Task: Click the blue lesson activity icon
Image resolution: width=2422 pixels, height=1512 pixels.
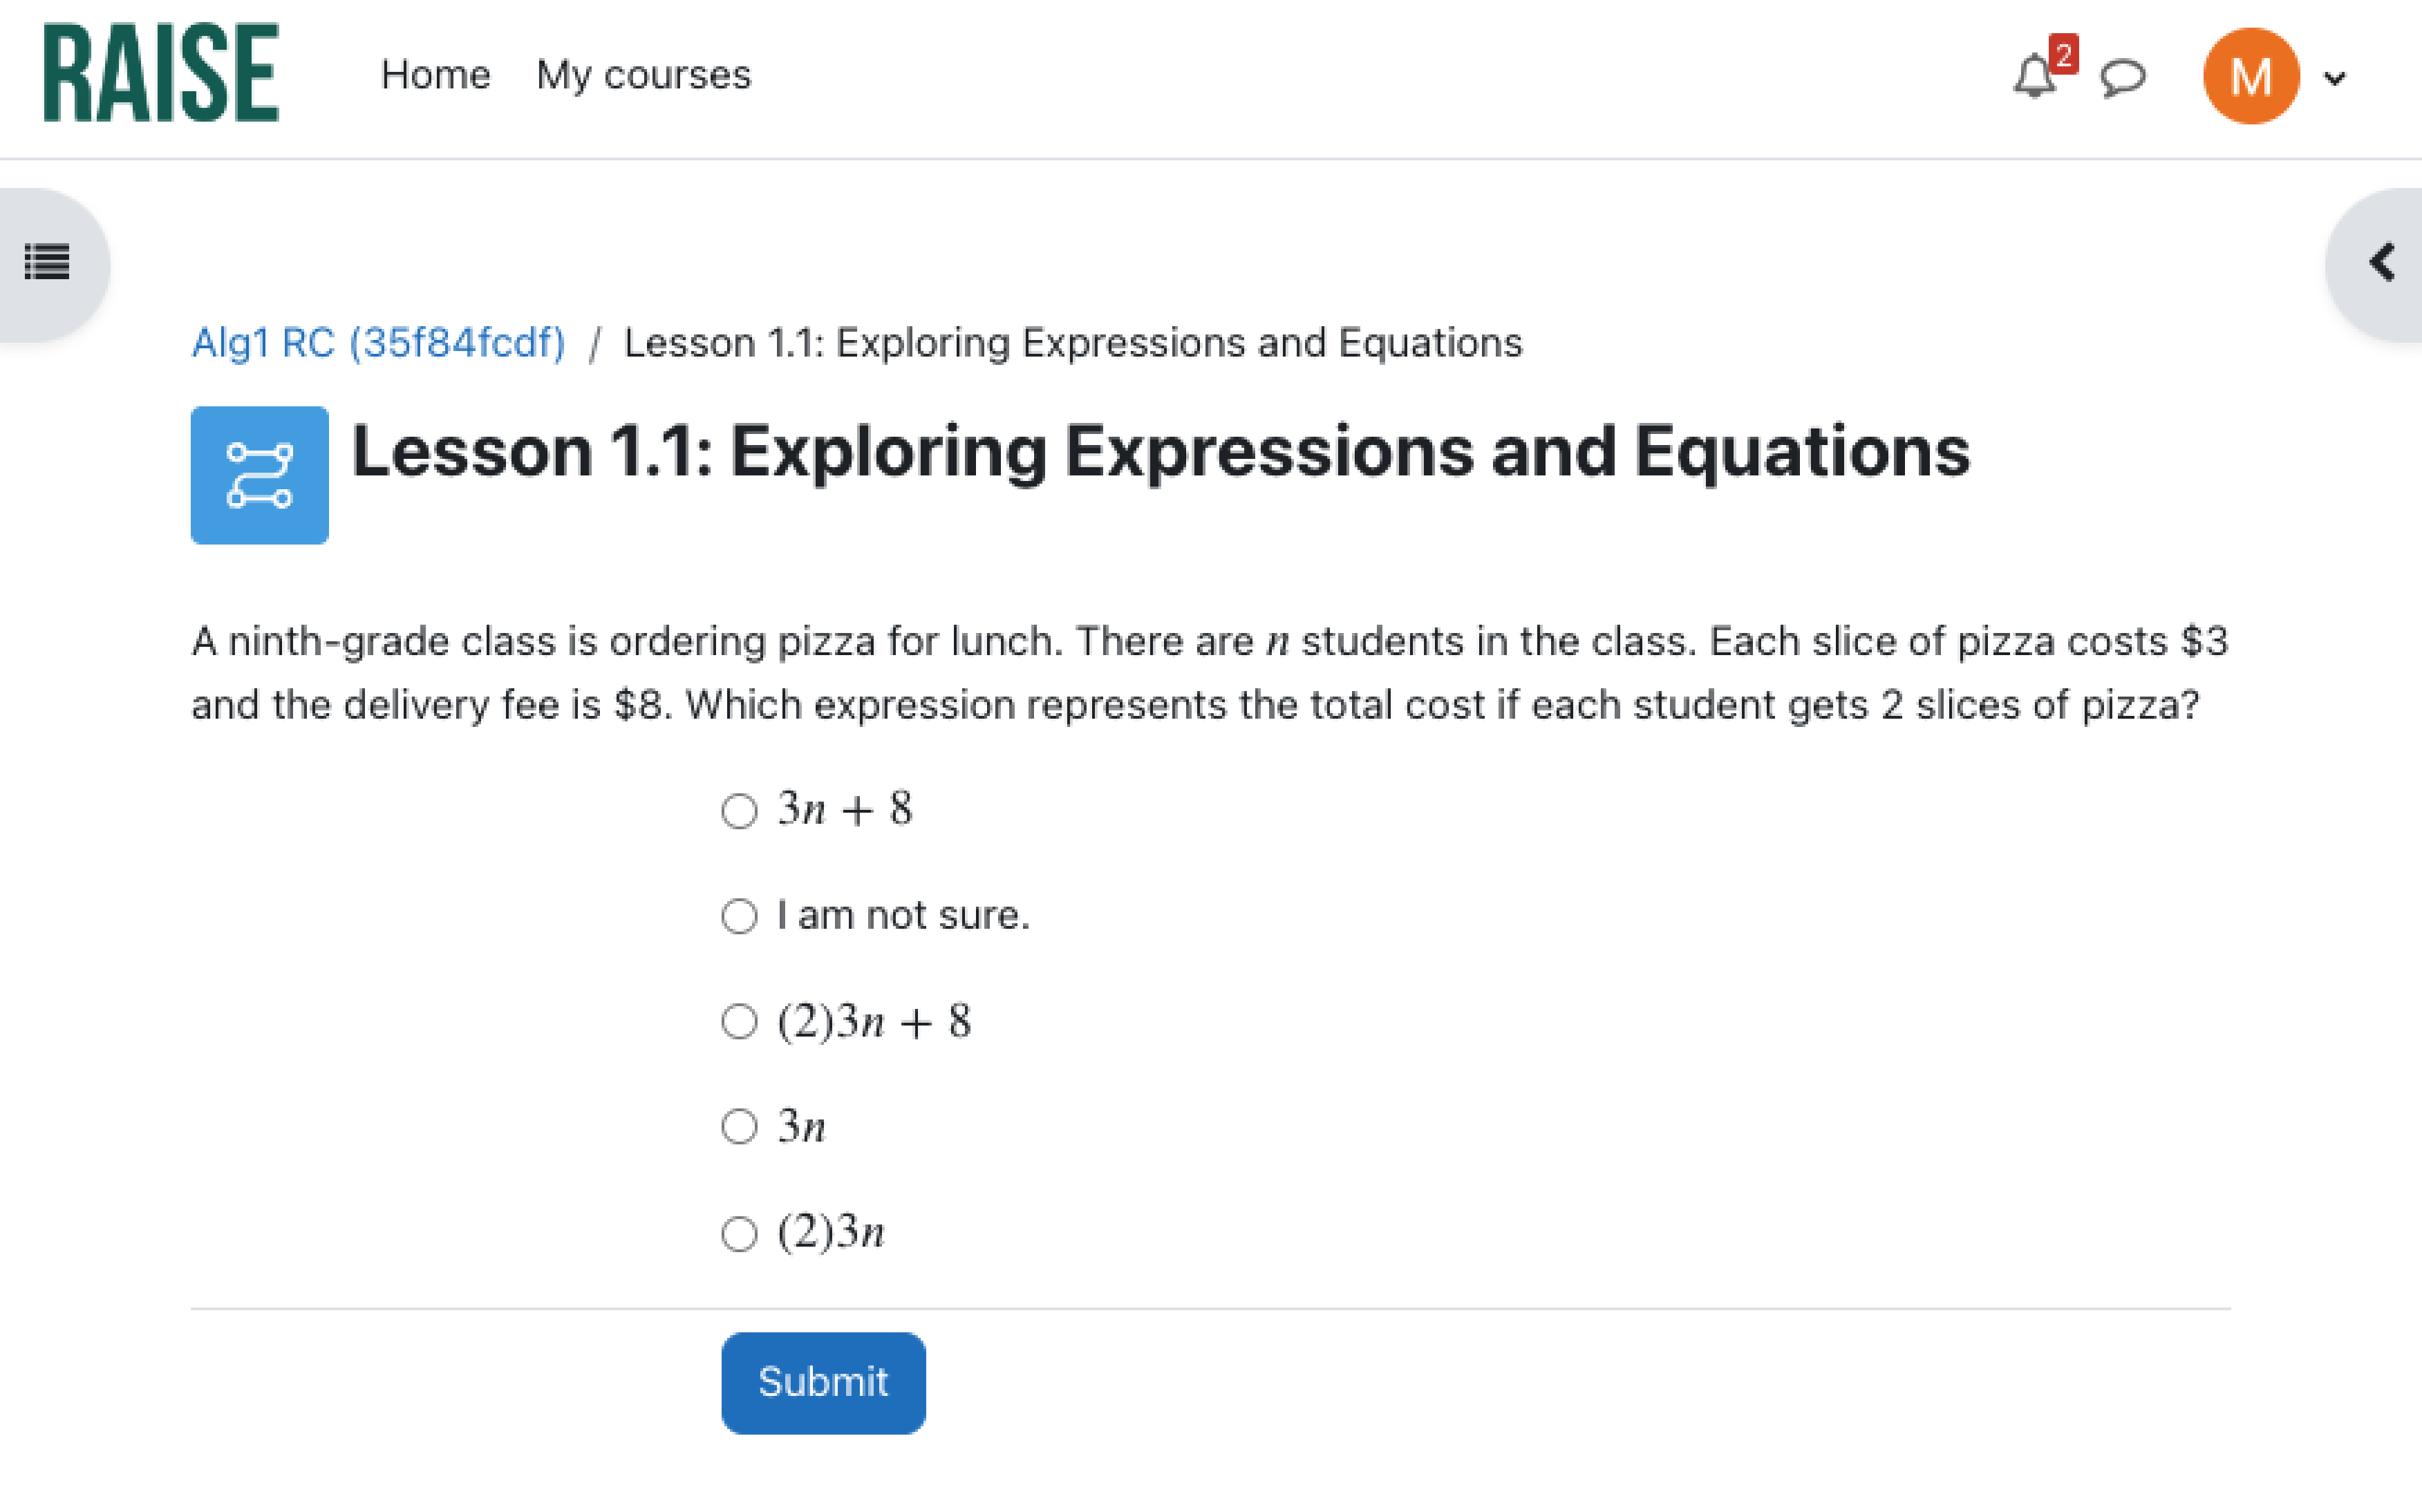Action: coord(259,475)
